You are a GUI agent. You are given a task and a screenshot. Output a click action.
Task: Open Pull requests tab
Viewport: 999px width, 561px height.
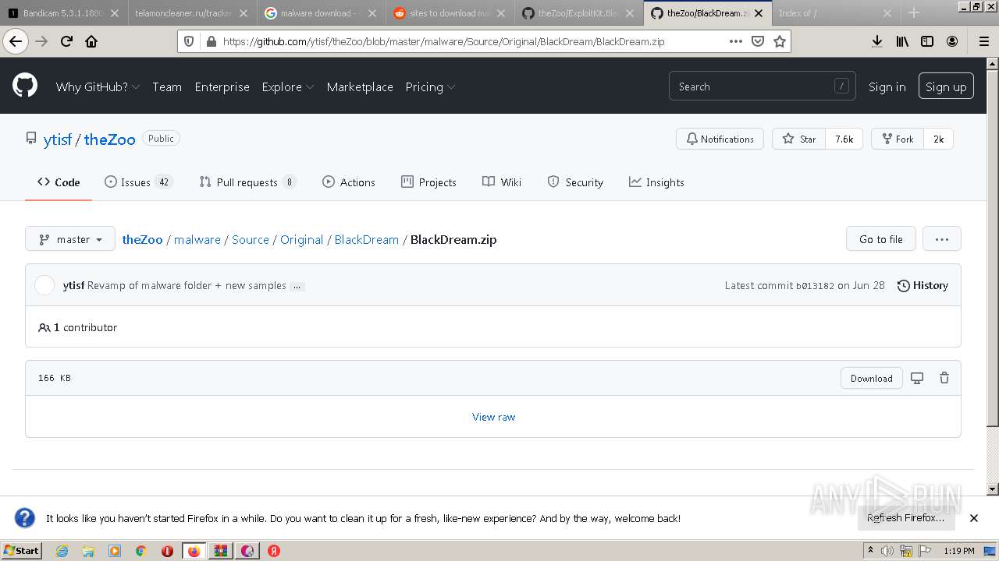pyautogui.click(x=247, y=182)
